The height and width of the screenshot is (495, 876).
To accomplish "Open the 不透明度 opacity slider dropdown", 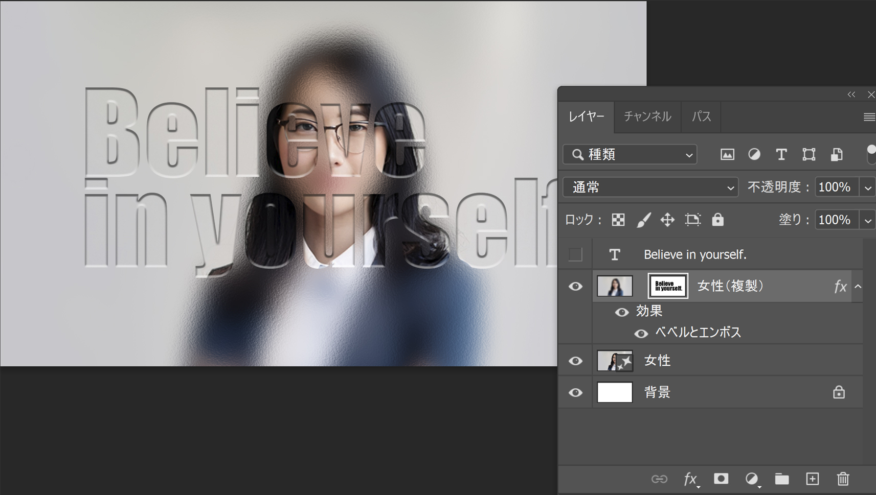I will click(868, 187).
